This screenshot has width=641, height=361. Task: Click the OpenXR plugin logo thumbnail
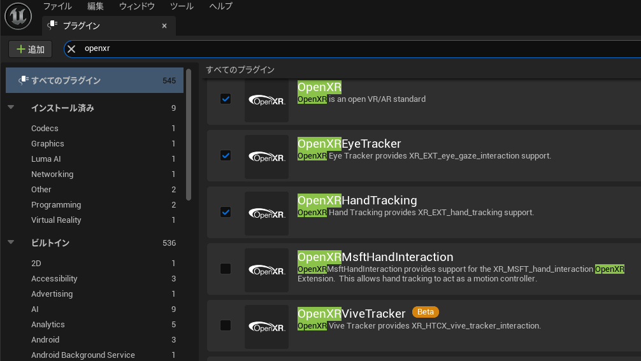pyautogui.click(x=266, y=101)
